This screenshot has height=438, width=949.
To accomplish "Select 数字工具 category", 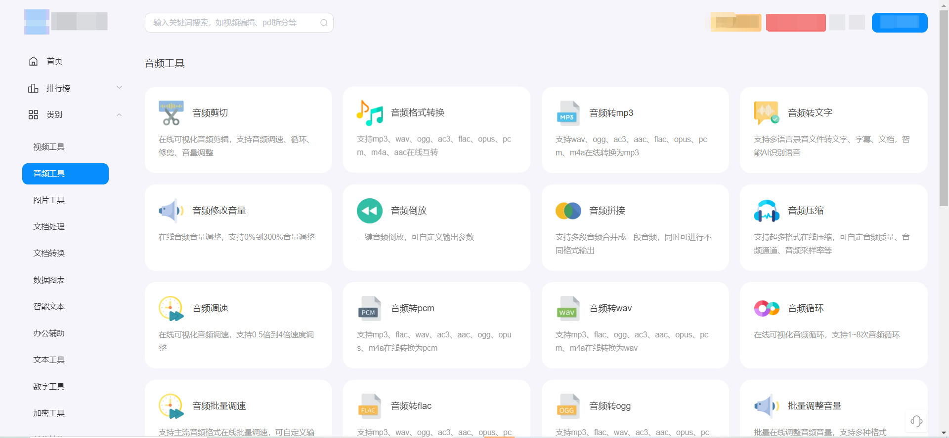I will [49, 387].
